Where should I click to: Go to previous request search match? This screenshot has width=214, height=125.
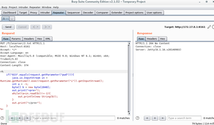[x=12, y=118]
